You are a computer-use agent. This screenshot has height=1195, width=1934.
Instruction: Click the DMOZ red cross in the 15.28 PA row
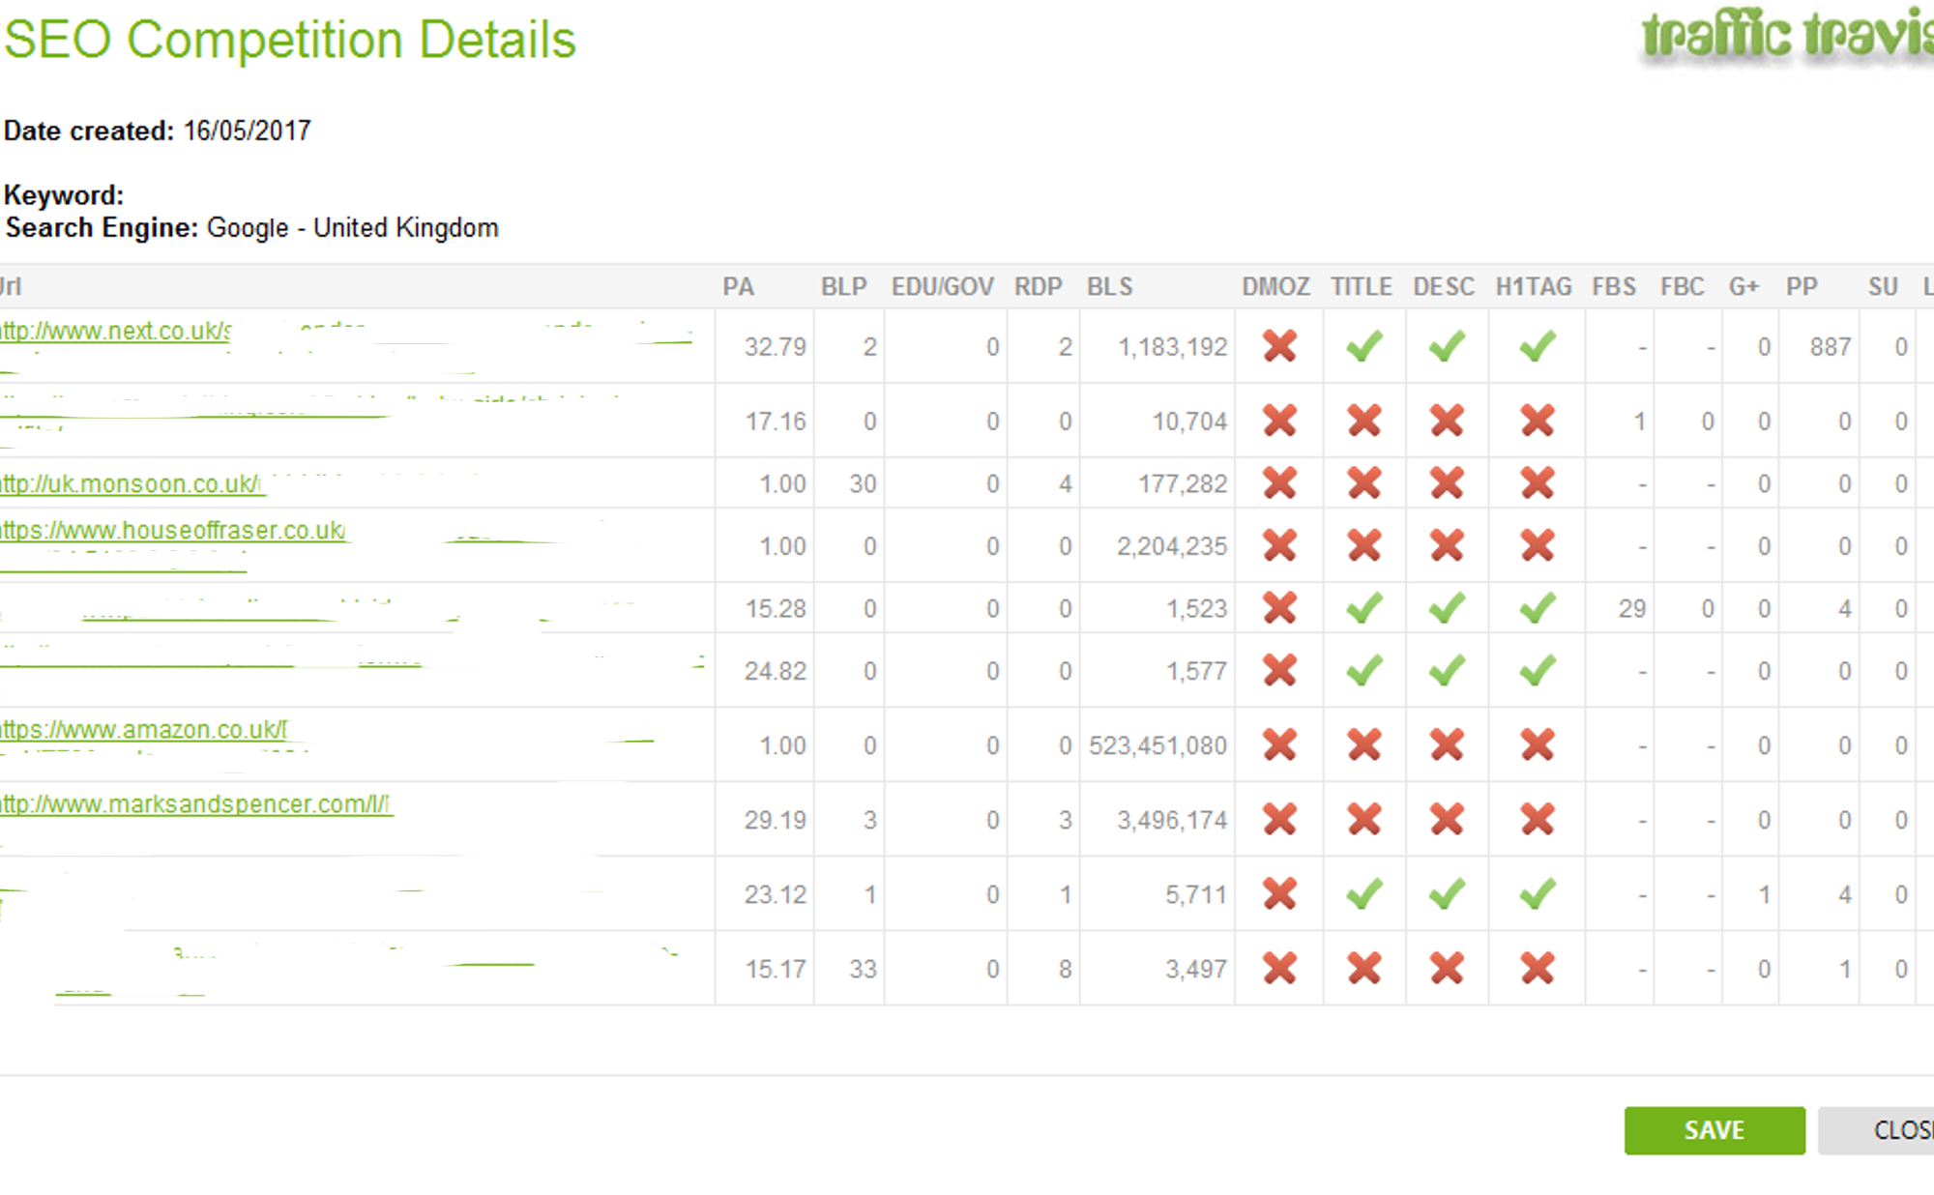point(1279,607)
